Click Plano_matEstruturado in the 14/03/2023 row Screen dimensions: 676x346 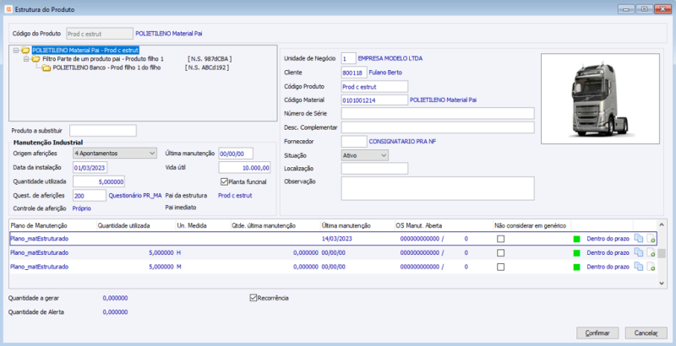[39, 239]
